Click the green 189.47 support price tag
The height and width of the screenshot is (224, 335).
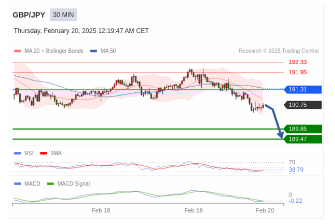[303, 139]
